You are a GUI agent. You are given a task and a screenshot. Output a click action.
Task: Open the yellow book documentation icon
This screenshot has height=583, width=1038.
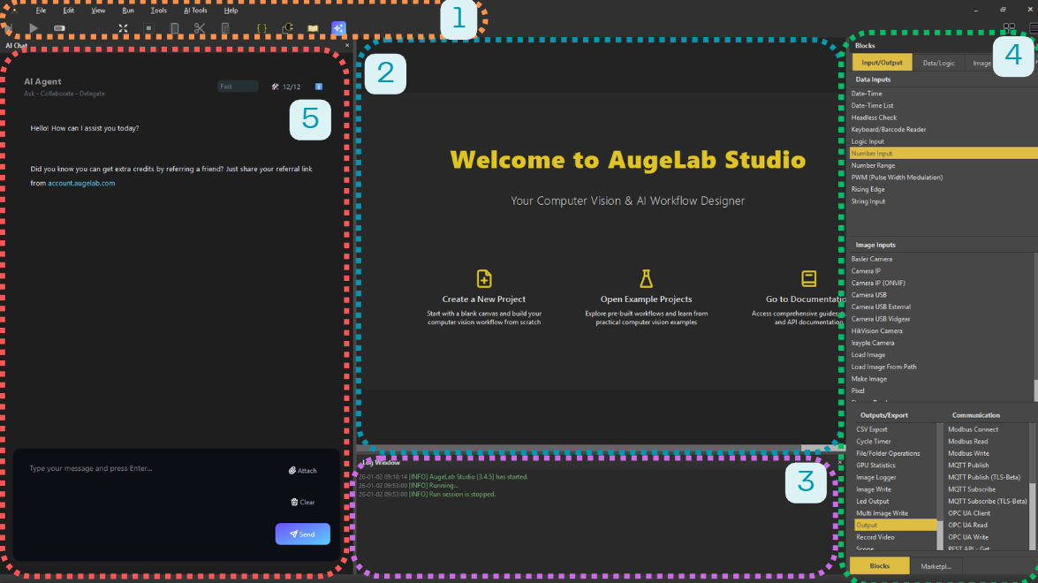click(x=313, y=28)
